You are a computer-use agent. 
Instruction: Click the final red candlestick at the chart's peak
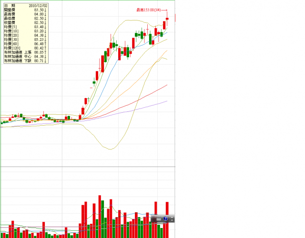167,19
